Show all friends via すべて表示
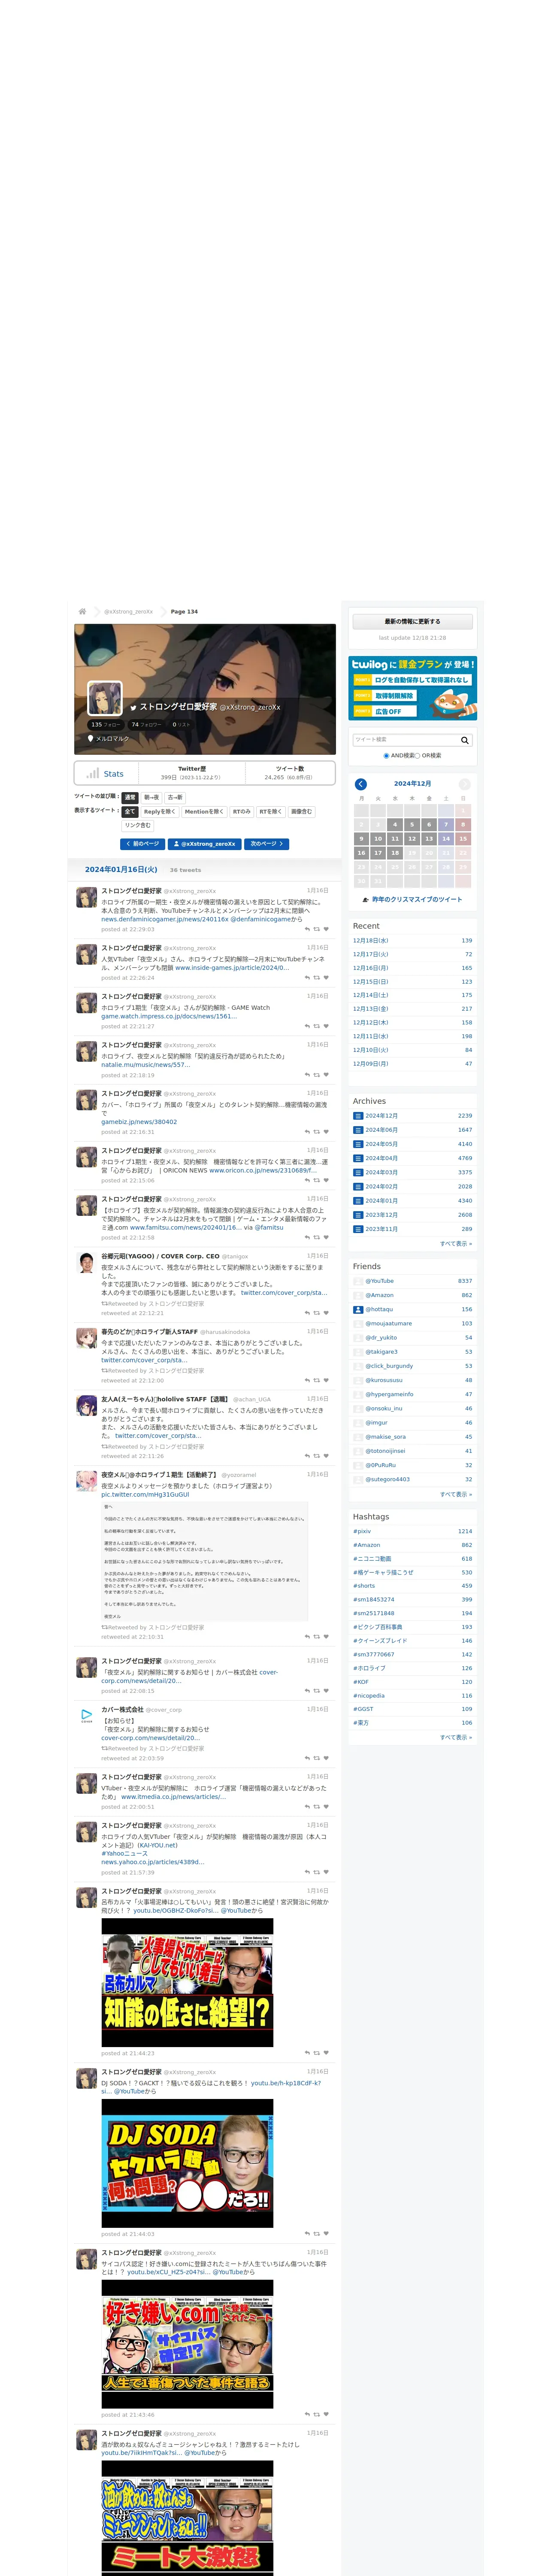This screenshot has width=551, height=2576. (x=456, y=1494)
